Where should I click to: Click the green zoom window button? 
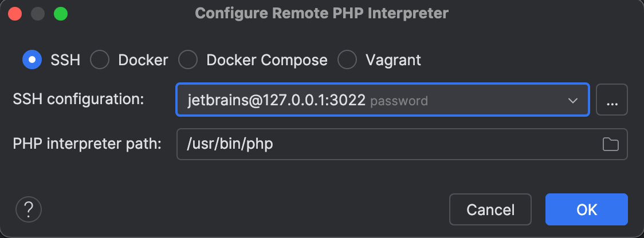click(x=60, y=14)
